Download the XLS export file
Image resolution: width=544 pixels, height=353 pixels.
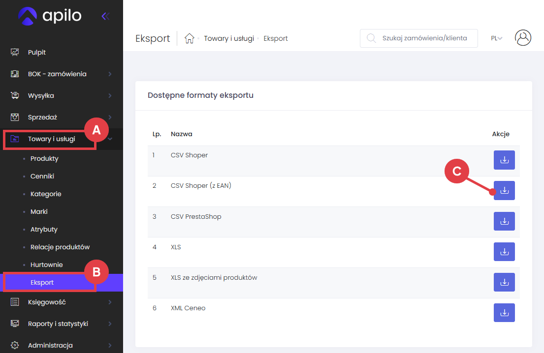click(504, 252)
